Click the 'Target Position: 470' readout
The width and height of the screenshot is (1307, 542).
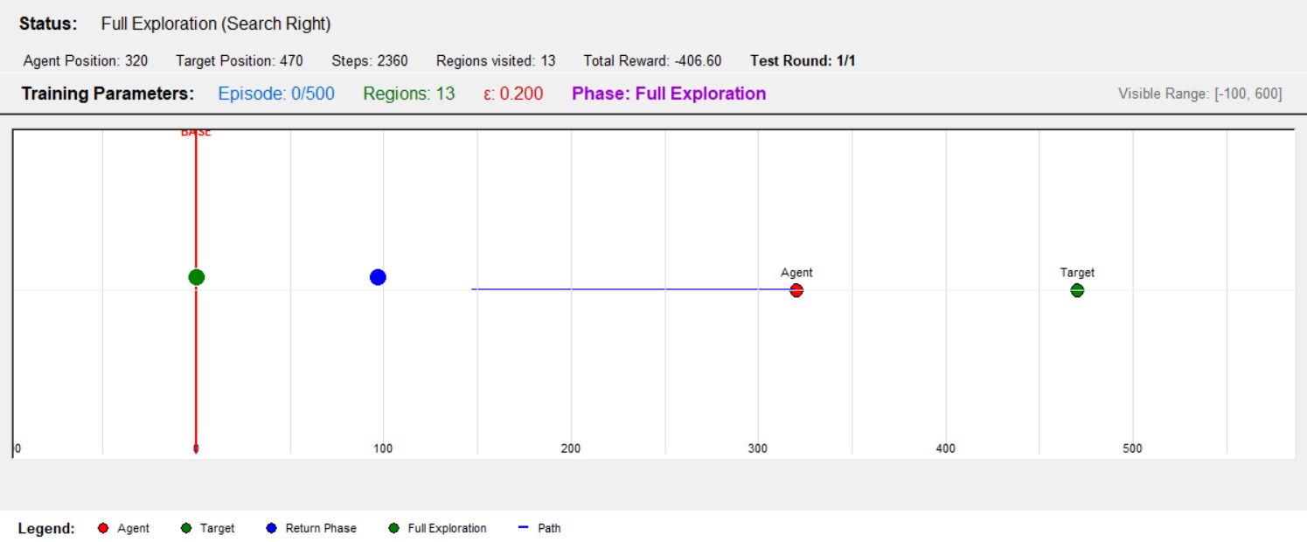tap(240, 61)
